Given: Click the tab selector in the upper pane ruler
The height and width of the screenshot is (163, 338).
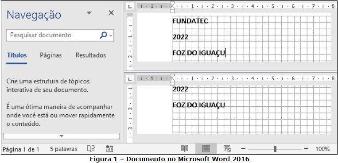Looking at the screenshot, I should 130,7.
